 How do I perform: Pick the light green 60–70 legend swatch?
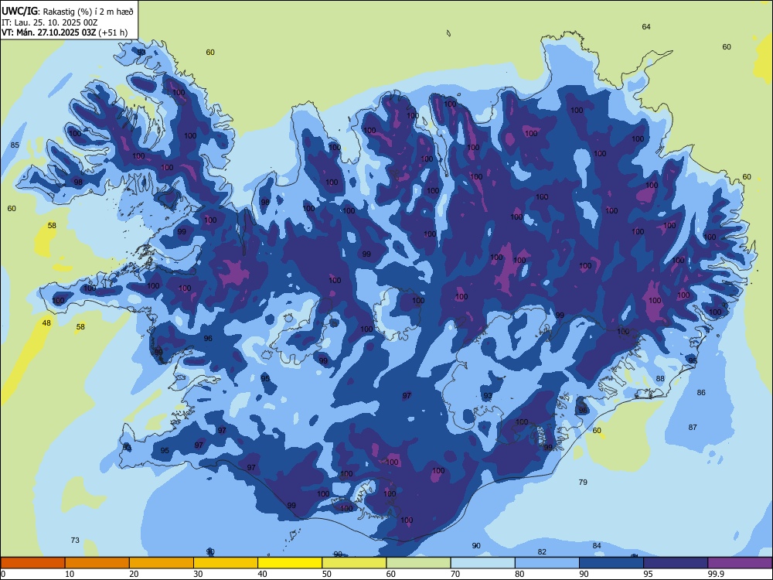coord(418,563)
